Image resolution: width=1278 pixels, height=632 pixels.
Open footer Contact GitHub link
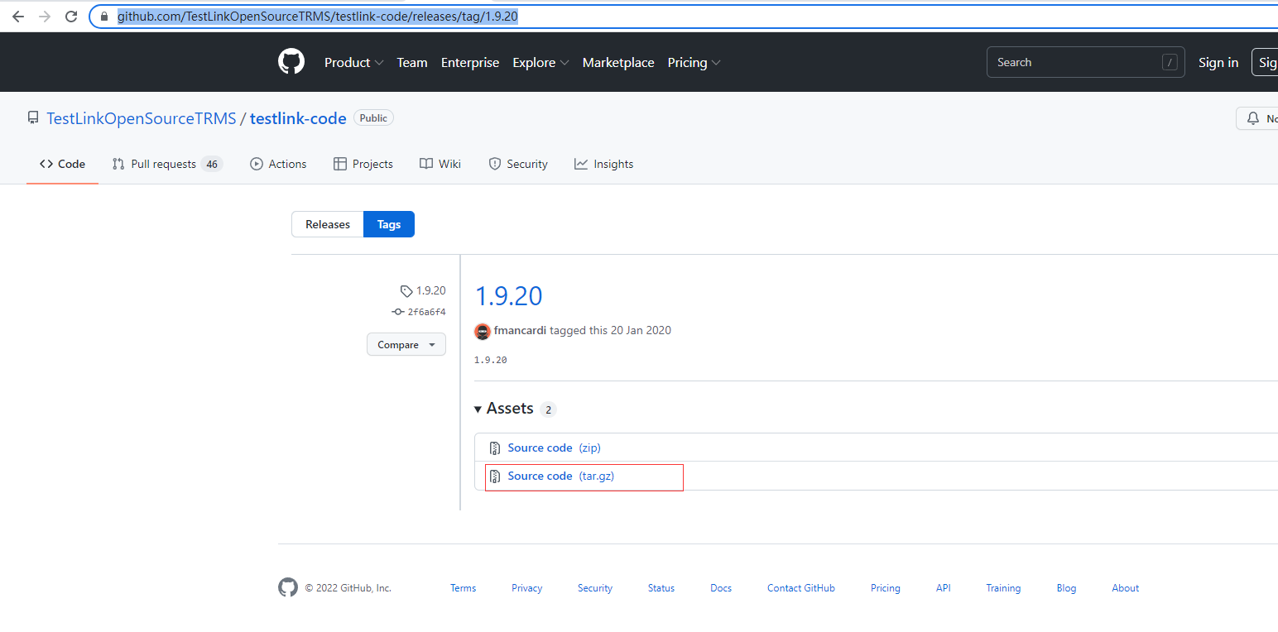point(801,588)
